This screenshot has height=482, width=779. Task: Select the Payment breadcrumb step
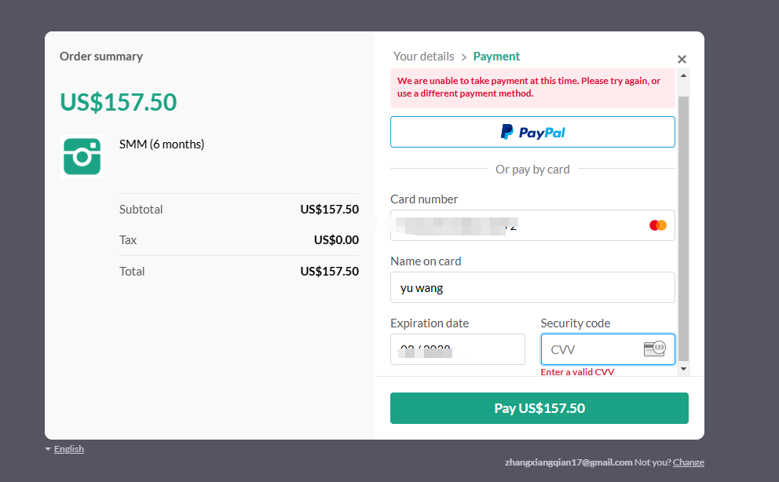496,57
